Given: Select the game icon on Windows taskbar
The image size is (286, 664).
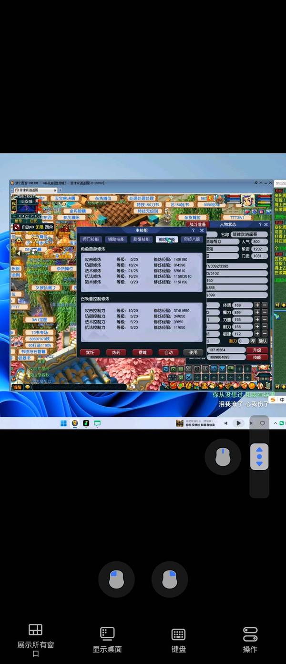Looking at the screenshot, I should pos(75,423).
